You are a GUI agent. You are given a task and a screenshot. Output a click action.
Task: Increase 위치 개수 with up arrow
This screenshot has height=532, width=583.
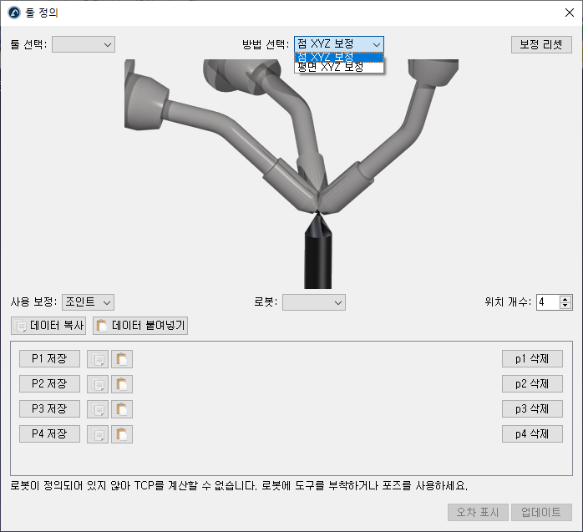[565, 299]
